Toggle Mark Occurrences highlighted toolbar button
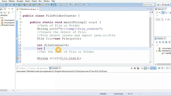Screen dimensions: 171x96 point(55,5)
